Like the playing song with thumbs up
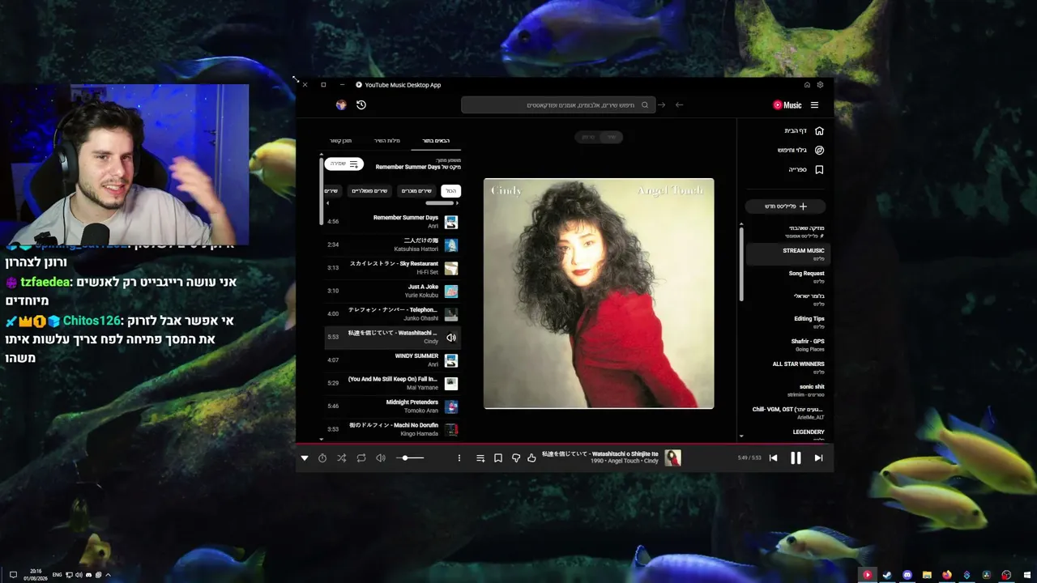This screenshot has height=583, width=1037. pyautogui.click(x=531, y=457)
